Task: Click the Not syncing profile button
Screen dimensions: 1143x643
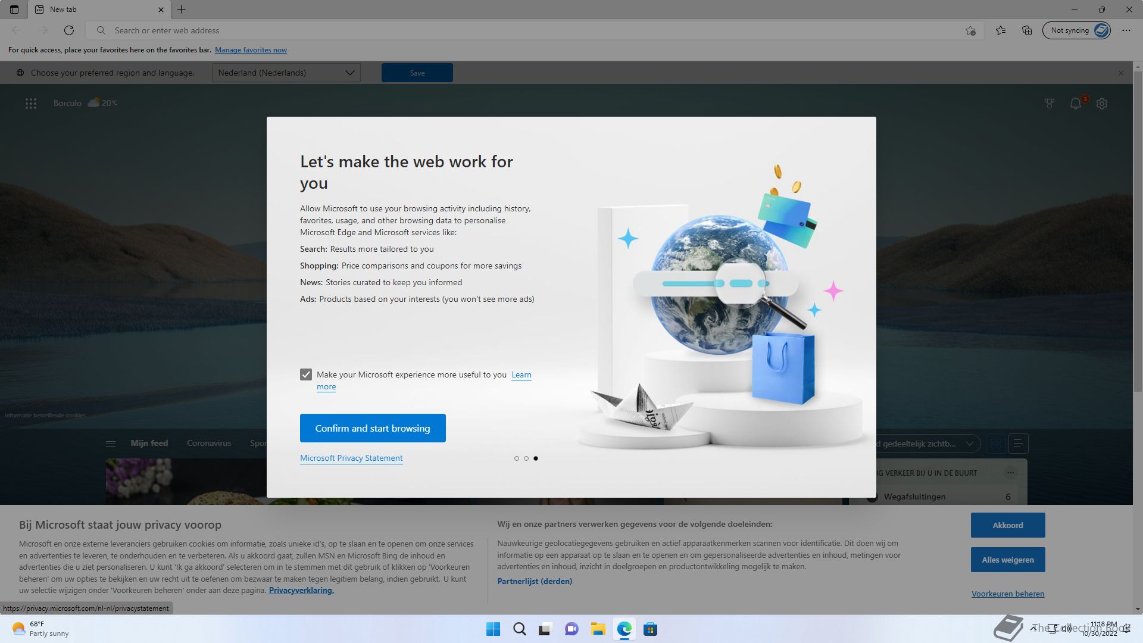Action: 1076,30
